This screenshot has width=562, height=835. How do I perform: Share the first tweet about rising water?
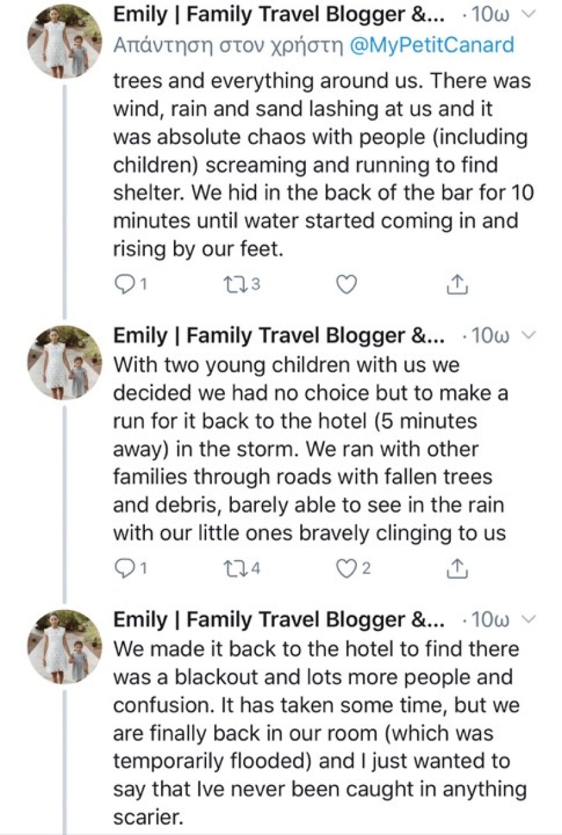pyautogui.click(x=456, y=285)
